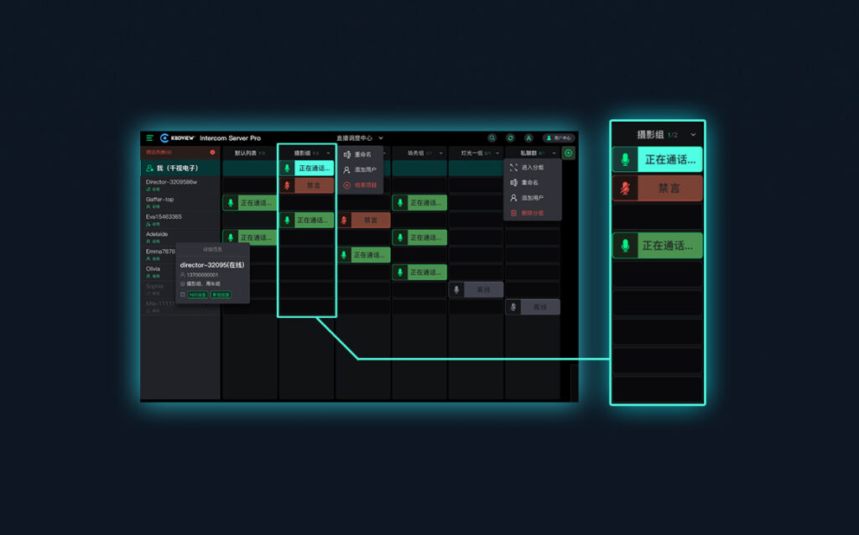859x535 pixels.
Task: Click the refresh icon in the top bar
Action: click(x=510, y=138)
